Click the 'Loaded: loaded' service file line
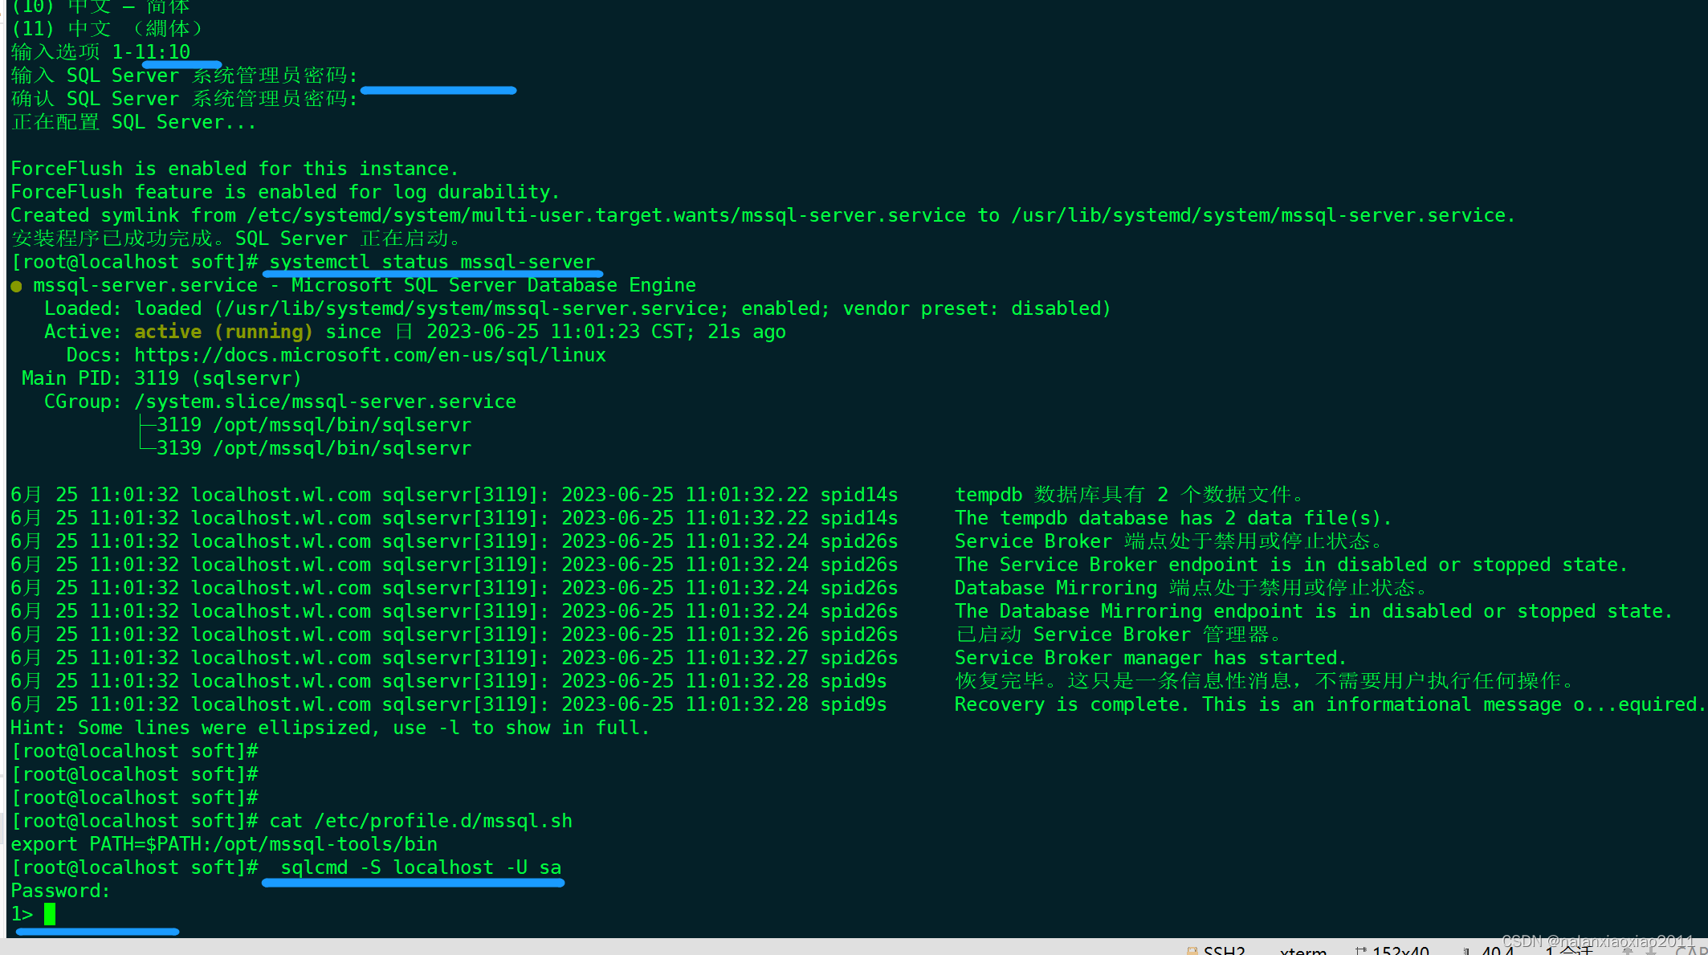The height and width of the screenshot is (955, 1708). [577, 308]
